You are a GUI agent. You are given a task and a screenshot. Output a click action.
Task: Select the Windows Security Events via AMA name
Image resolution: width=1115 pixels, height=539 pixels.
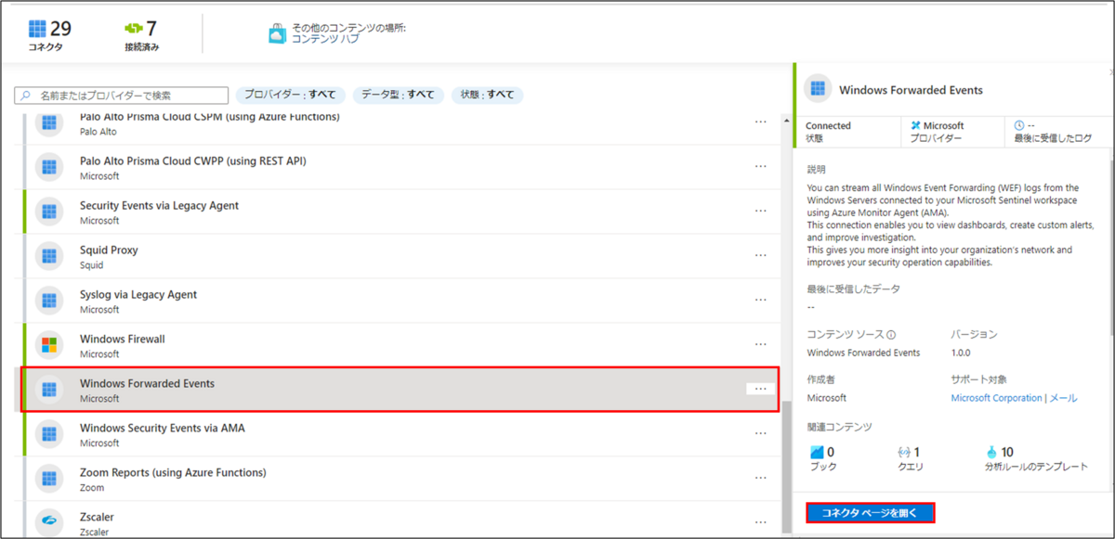coord(163,428)
